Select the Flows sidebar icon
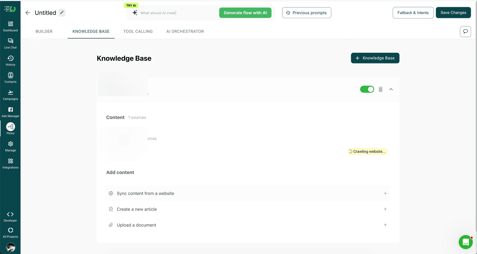Image resolution: width=477 pixels, height=254 pixels. click(x=10, y=128)
